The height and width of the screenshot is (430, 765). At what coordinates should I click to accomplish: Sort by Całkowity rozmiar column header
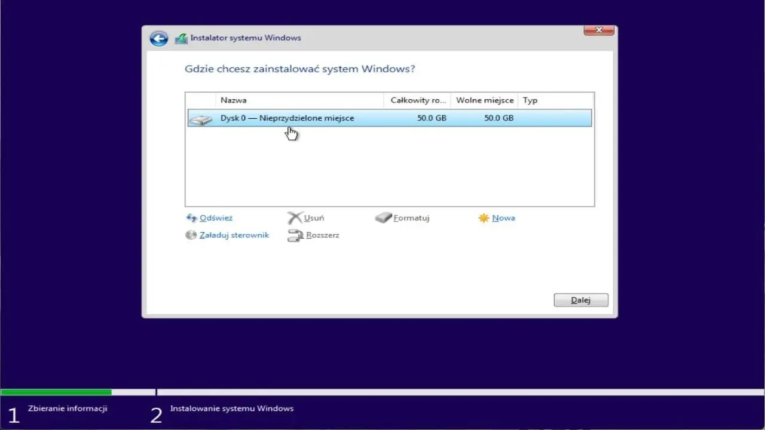[x=417, y=100]
